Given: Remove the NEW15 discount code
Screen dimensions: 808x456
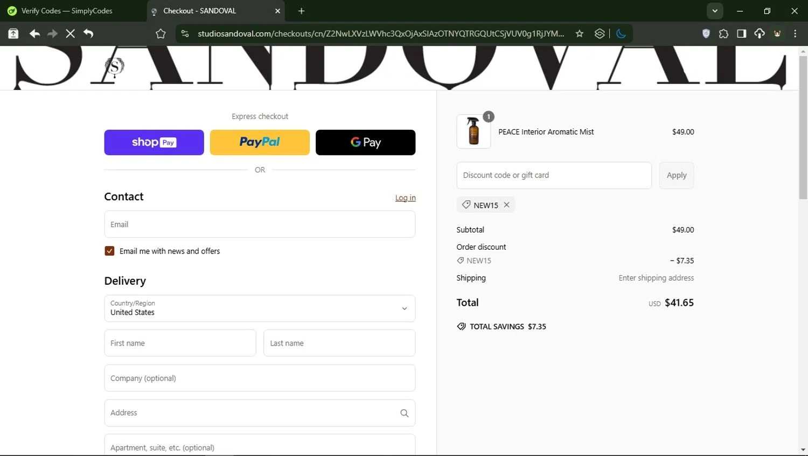Looking at the screenshot, I should pos(506,205).
